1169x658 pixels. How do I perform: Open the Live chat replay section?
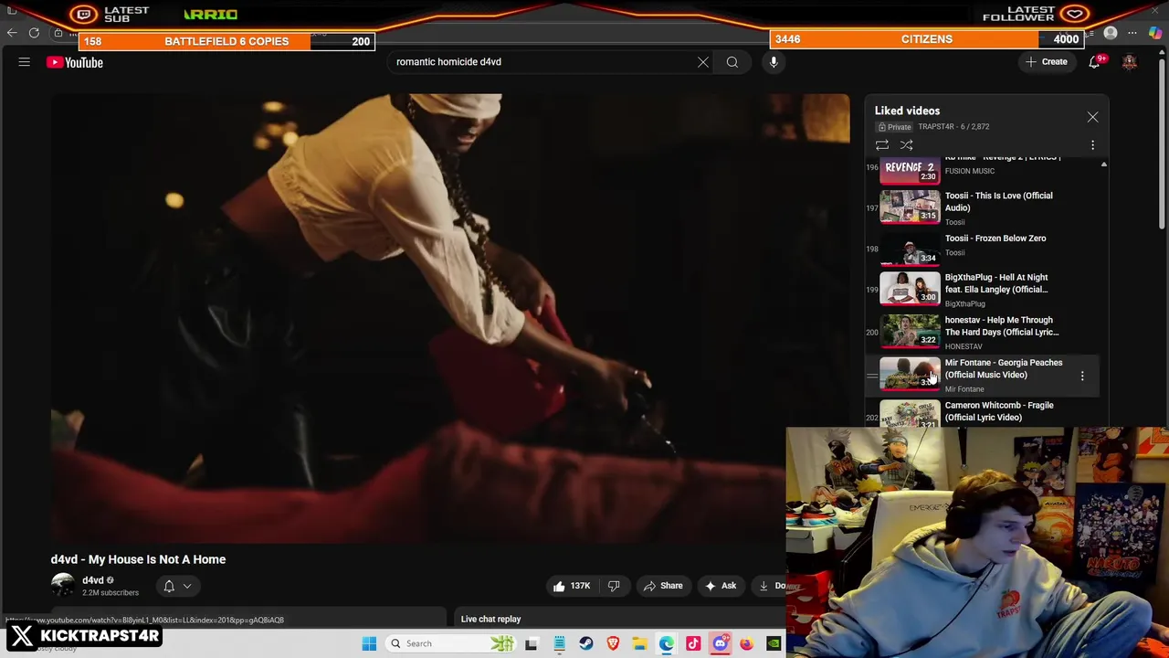click(490, 619)
